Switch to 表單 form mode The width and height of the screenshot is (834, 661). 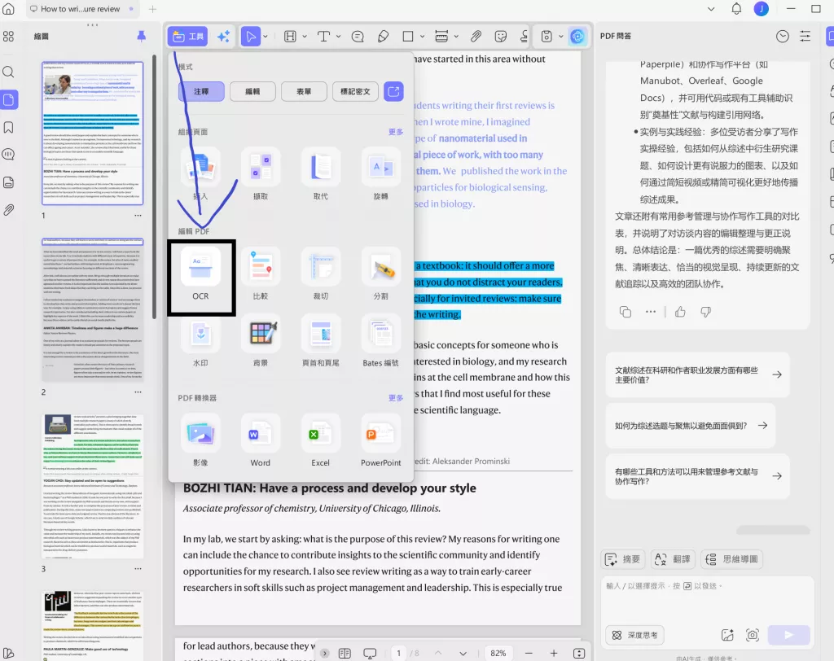click(304, 91)
